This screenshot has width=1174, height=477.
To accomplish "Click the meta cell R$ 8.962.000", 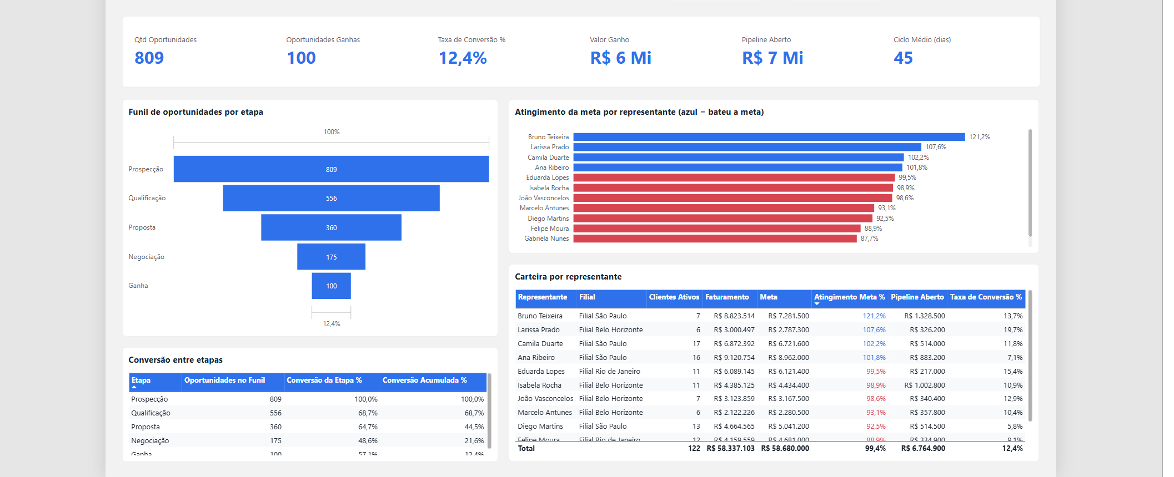I will 789,358.
